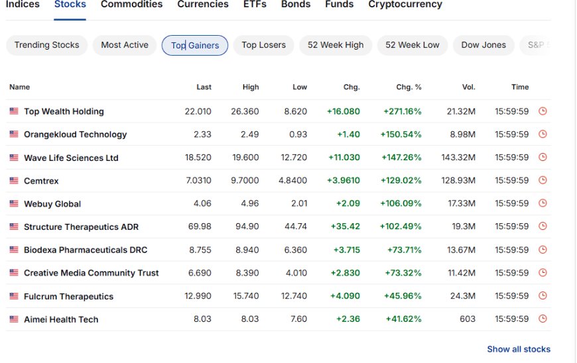Click the clock icon in Aimei Health Tech row
Screen dimensions: 577x363
coord(543,319)
